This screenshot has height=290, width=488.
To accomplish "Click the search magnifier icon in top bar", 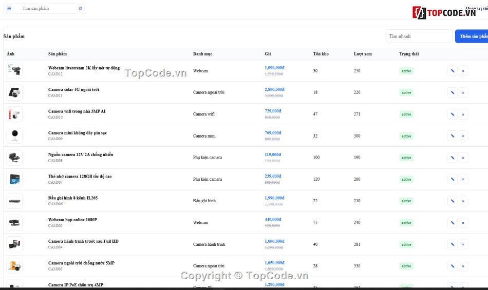I will click(81, 8).
